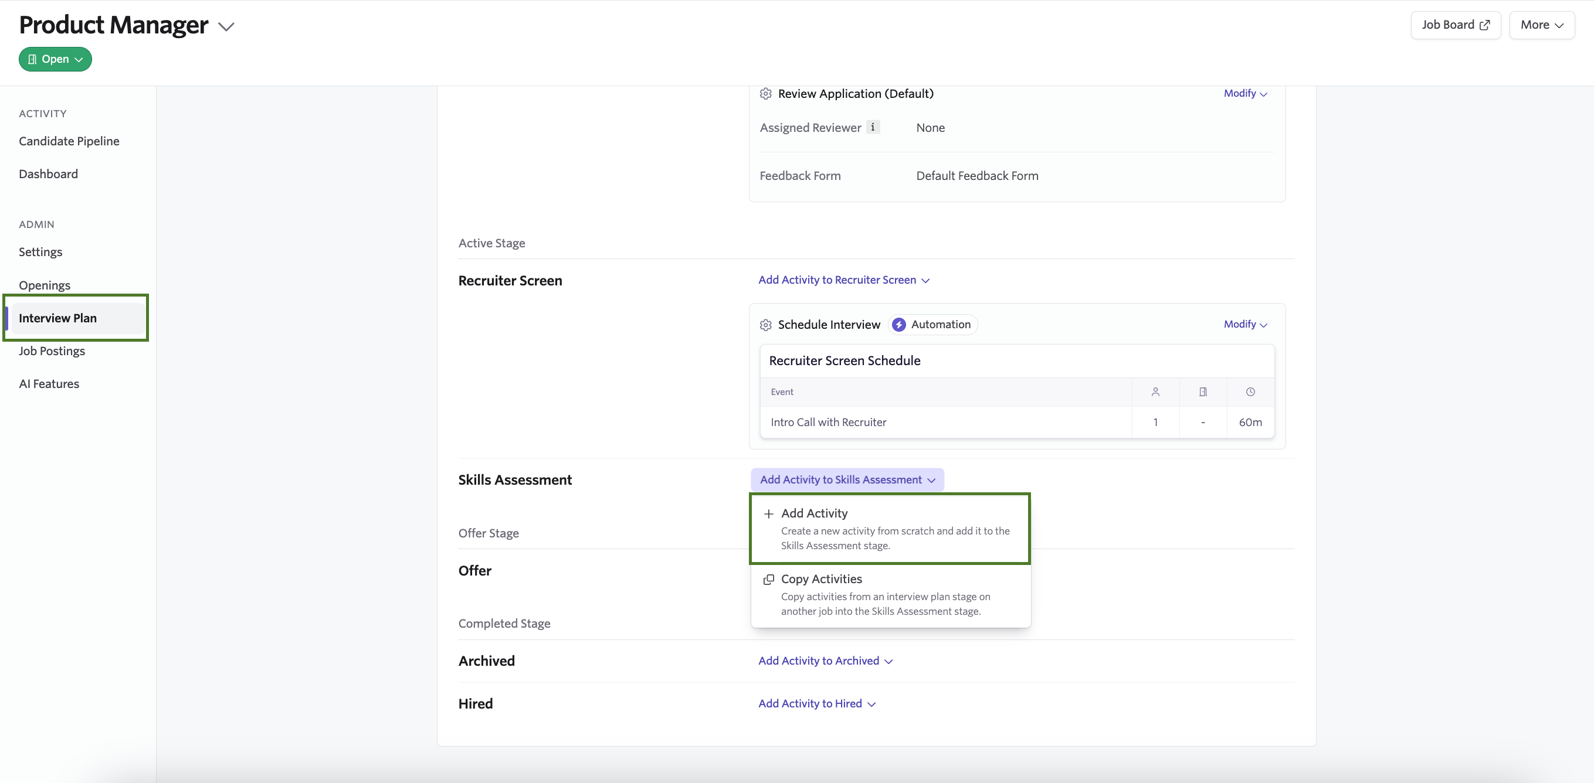This screenshot has height=783, width=1594.
Task: Click the room icon column header
Action: [1203, 391]
